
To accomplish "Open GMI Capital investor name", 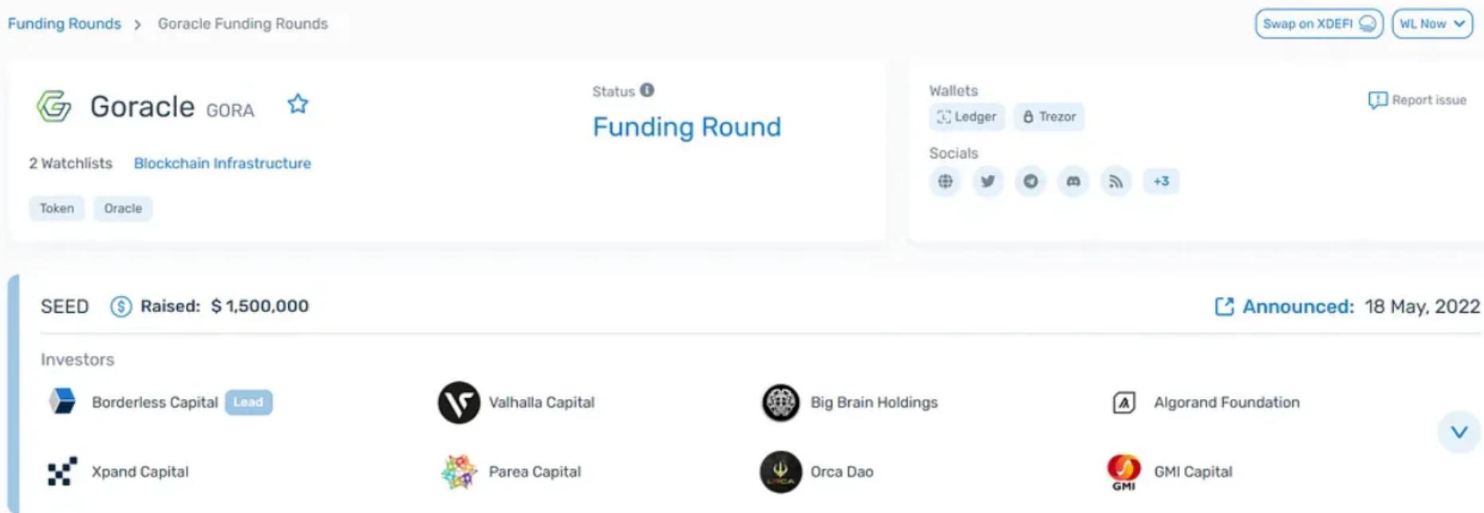I will (1193, 472).
